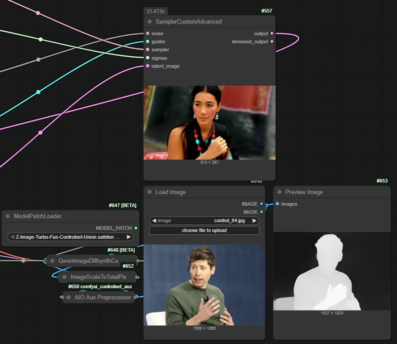Image resolution: width=397 pixels, height=344 pixels.
Task: Expand the AIO Aux Preprocessor node via its dot
Action: (69, 298)
